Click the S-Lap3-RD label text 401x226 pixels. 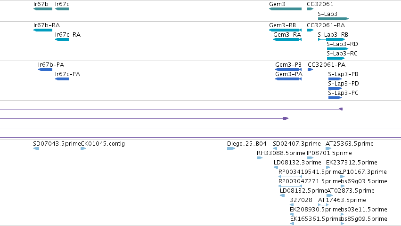(x=342, y=44)
